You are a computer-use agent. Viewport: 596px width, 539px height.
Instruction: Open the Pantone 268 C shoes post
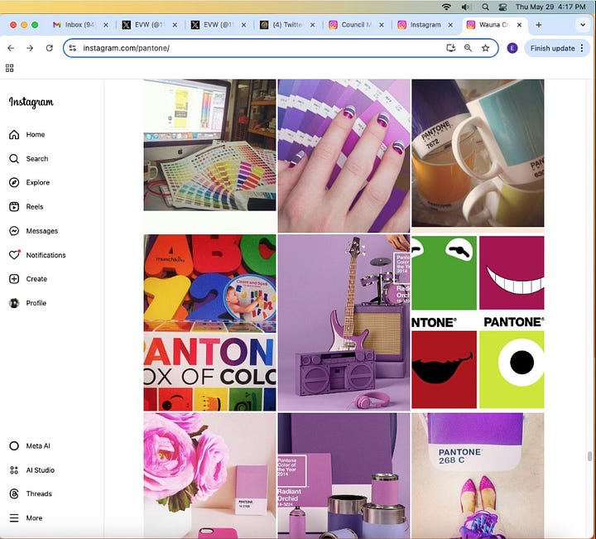coord(478,475)
